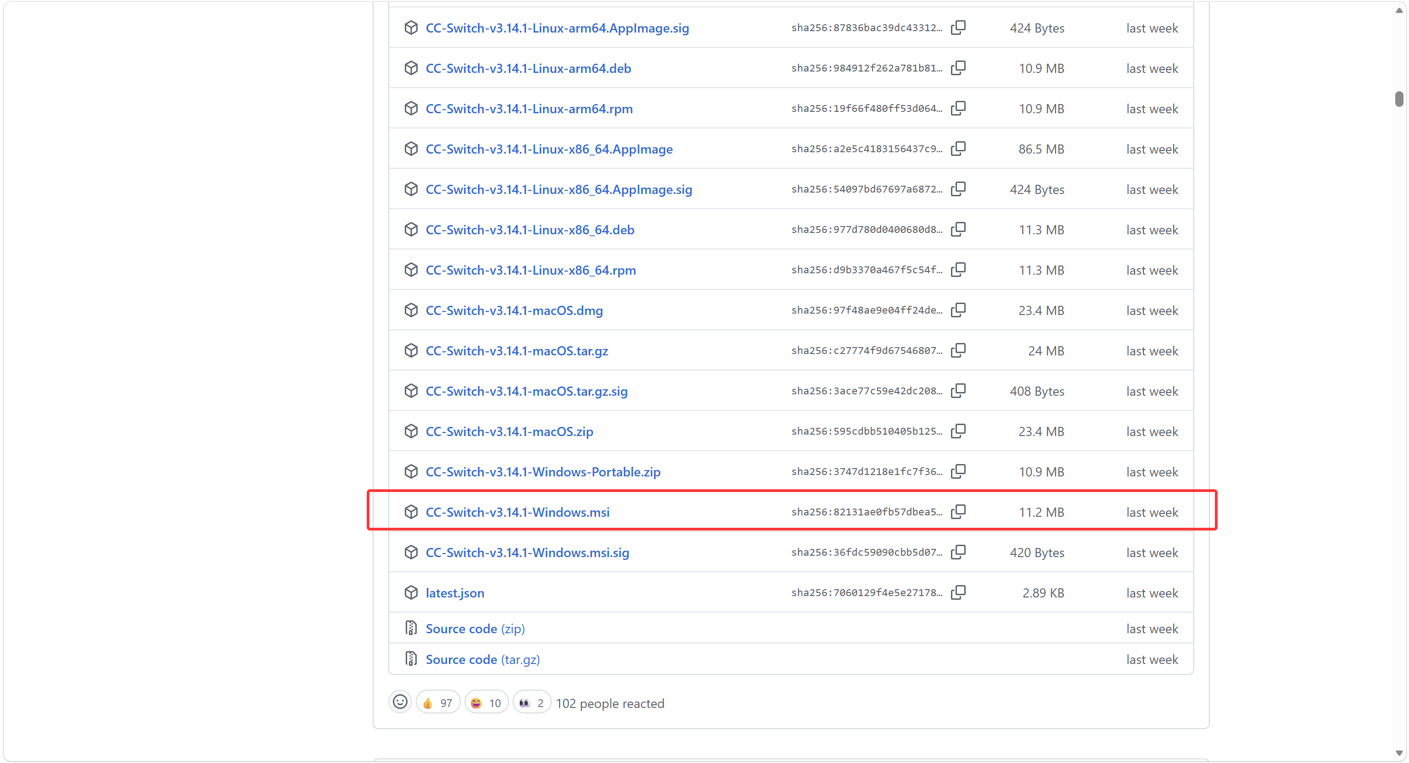Viewport: 1409px width, 763px height.
Task: Copy sha256 for Linux-arm64.rpm
Action: 958,108
